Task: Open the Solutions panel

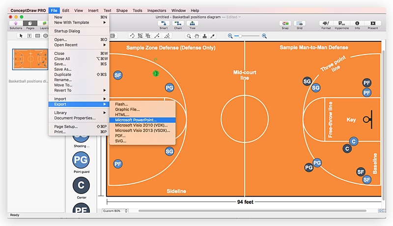Action: (x=16, y=23)
